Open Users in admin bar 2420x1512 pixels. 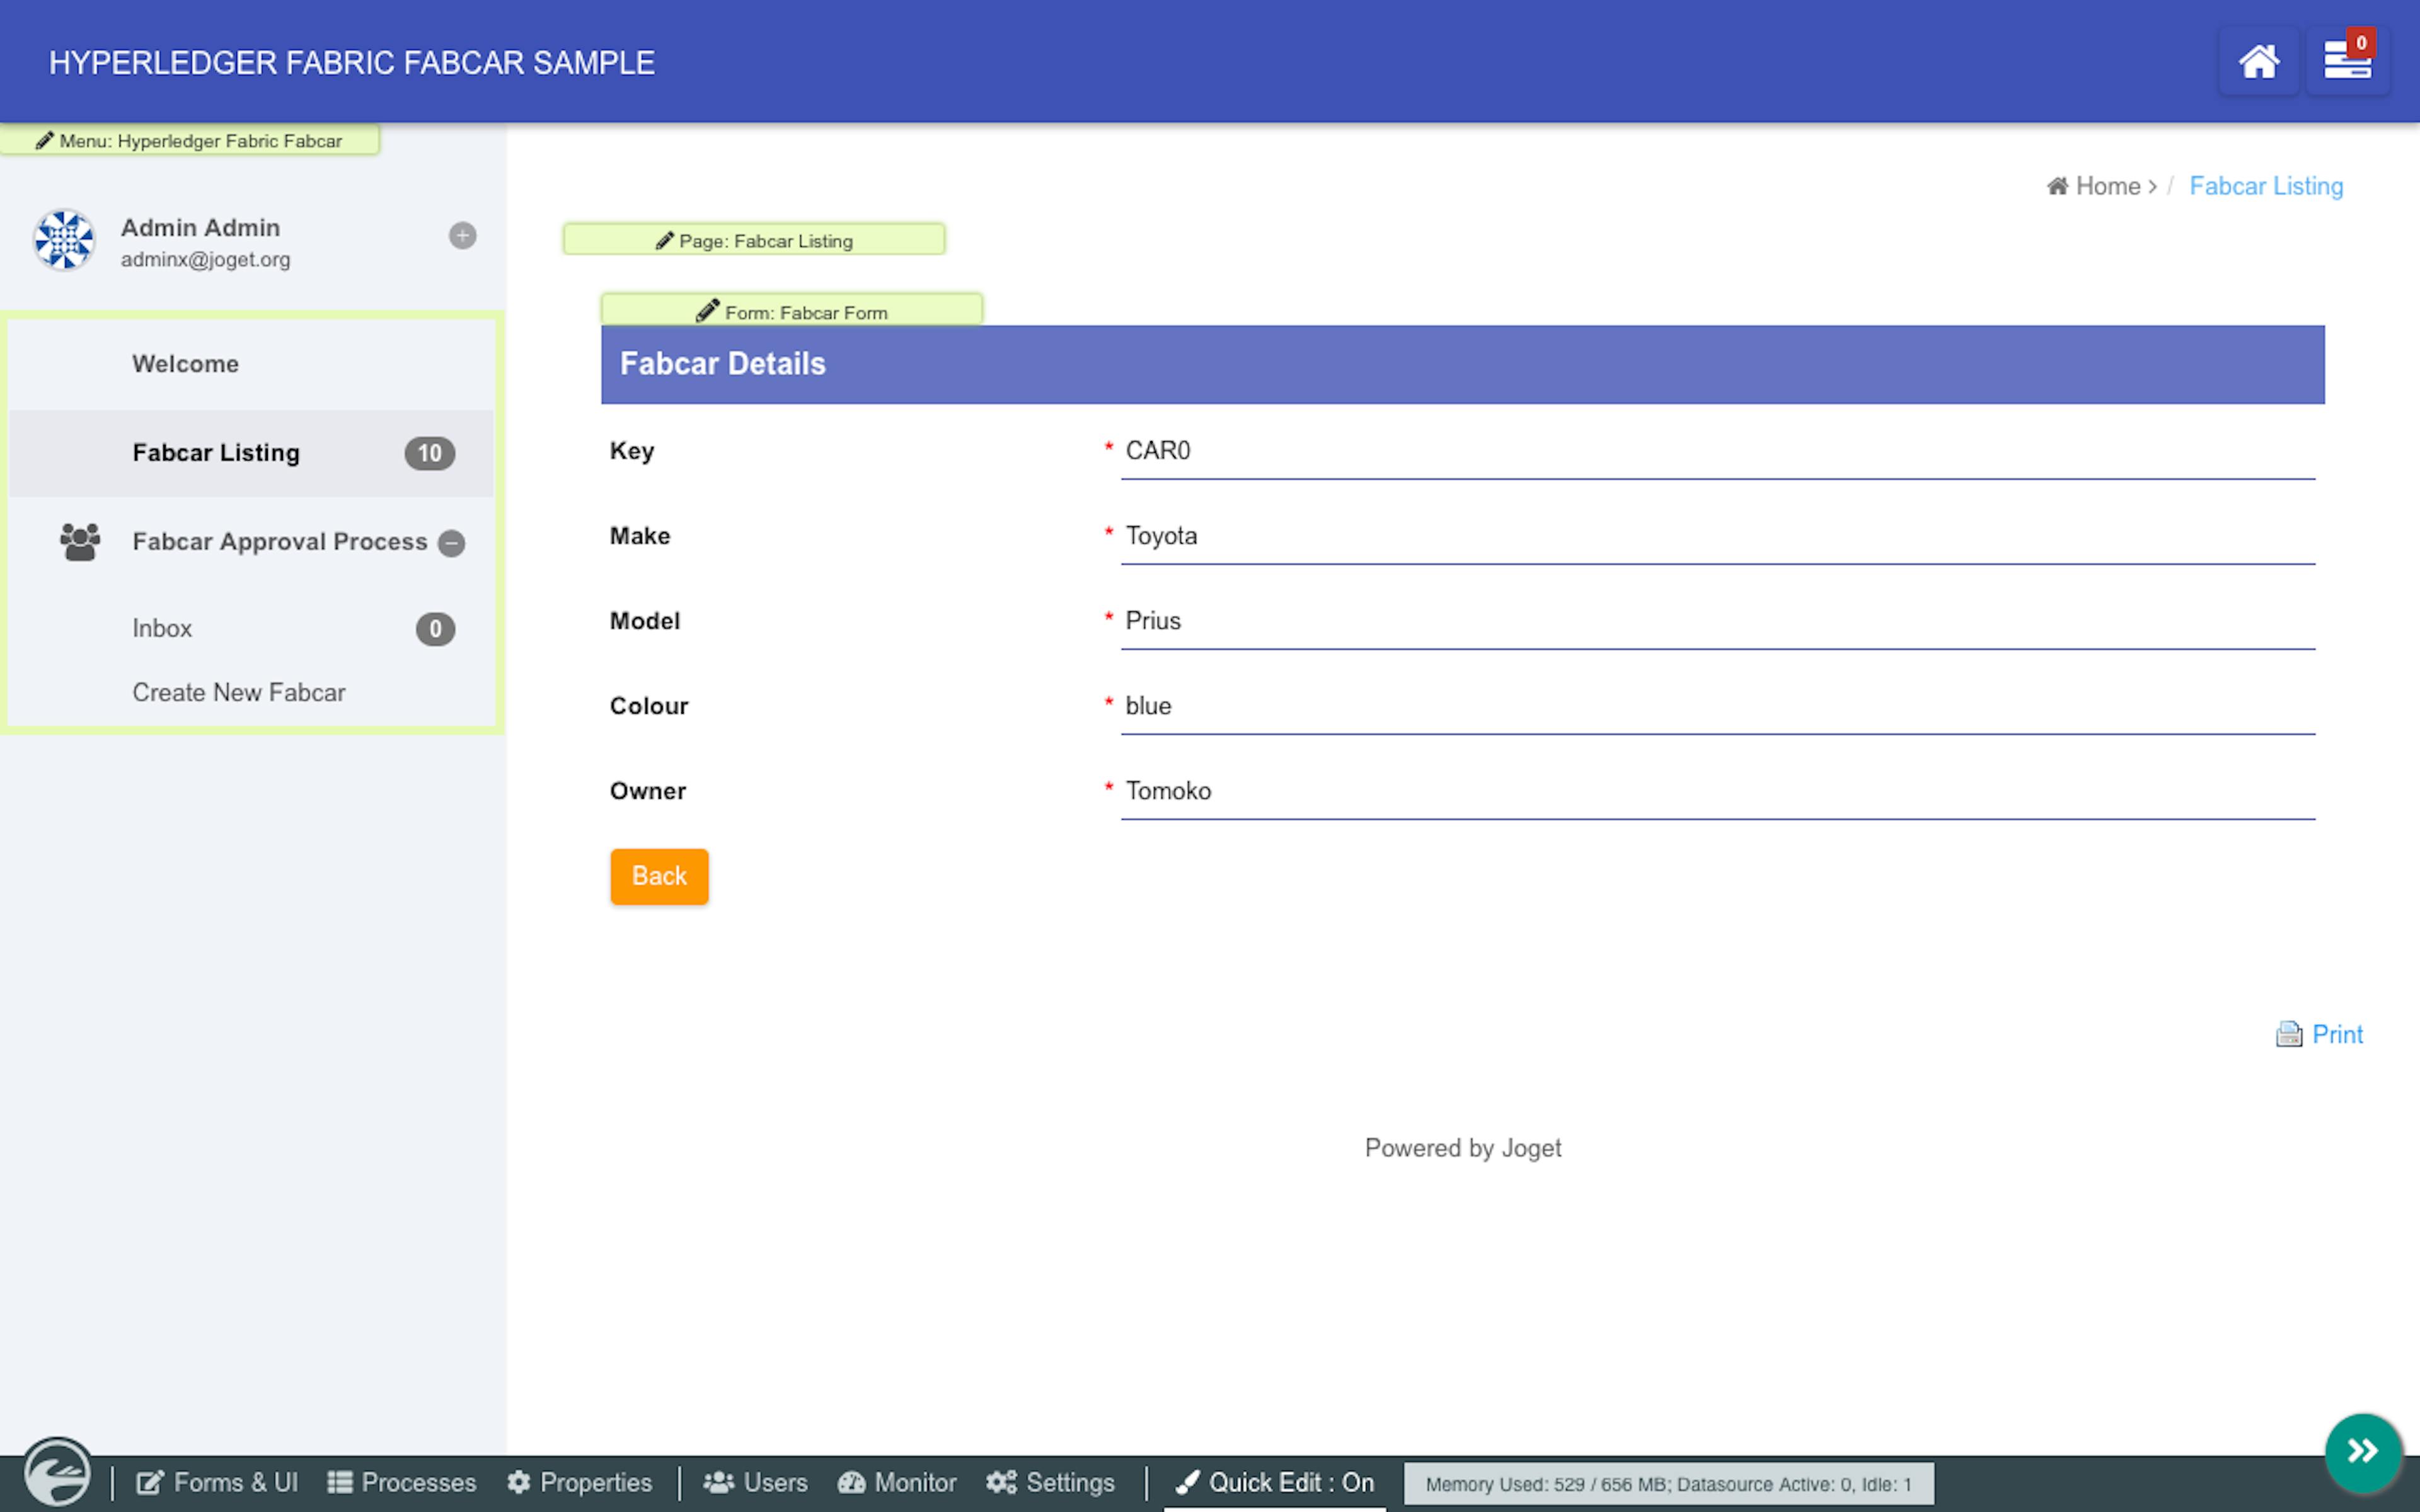(756, 1482)
